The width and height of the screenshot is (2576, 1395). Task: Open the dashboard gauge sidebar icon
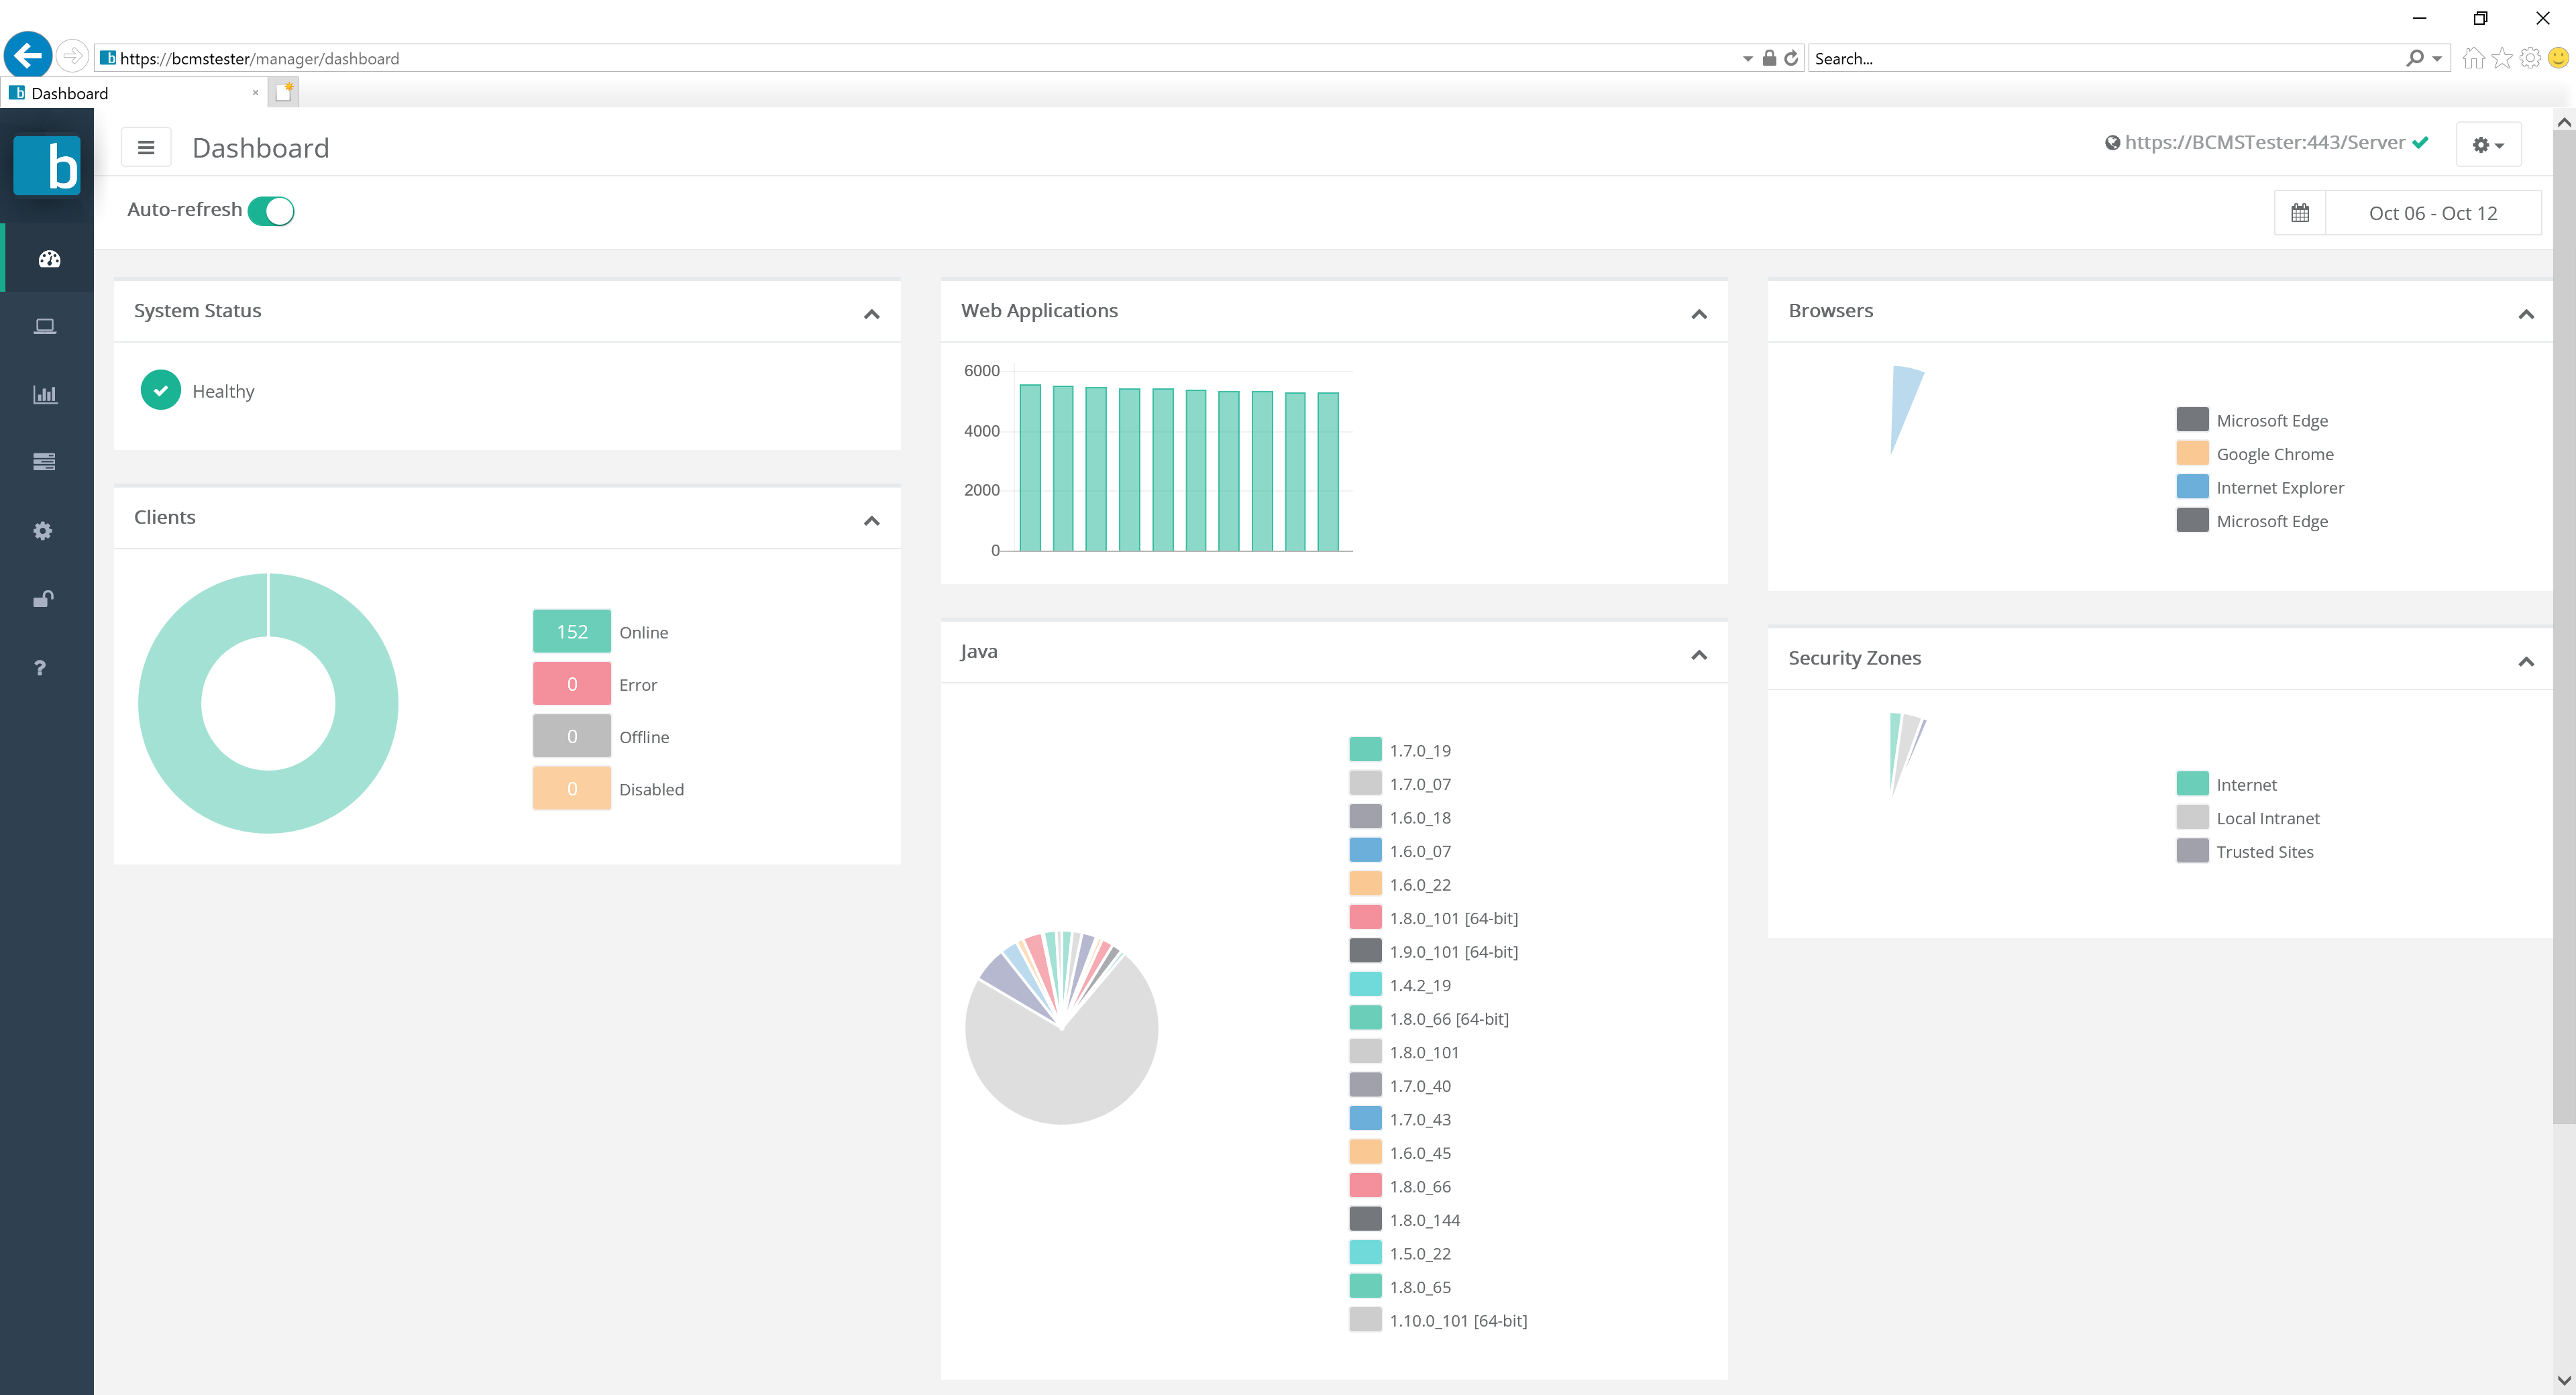click(49, 259)
